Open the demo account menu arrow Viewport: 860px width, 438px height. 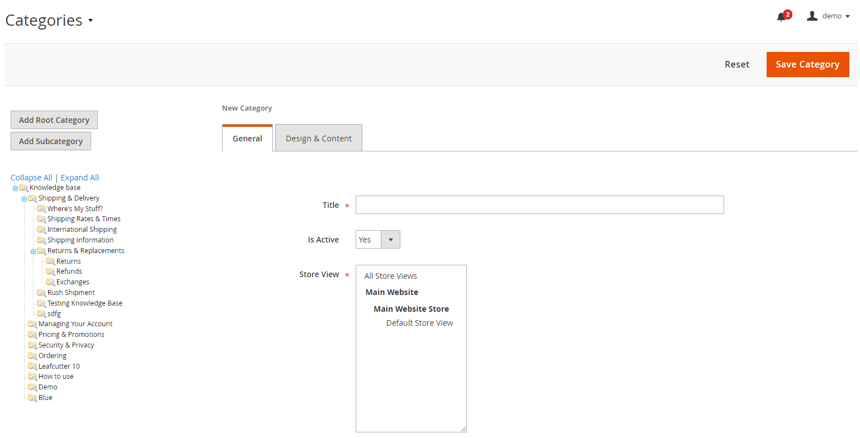(848, 17)
